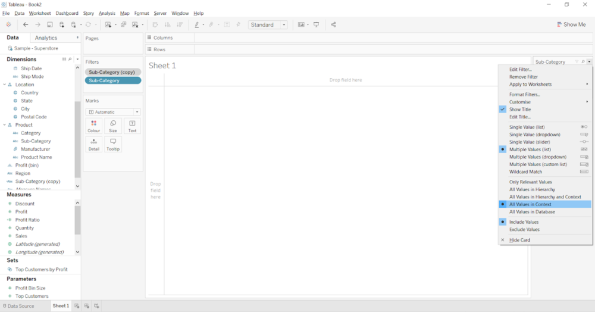This screenshot has width=595, height=312.
Task: Open the Analysis menu
Action: 107,13
